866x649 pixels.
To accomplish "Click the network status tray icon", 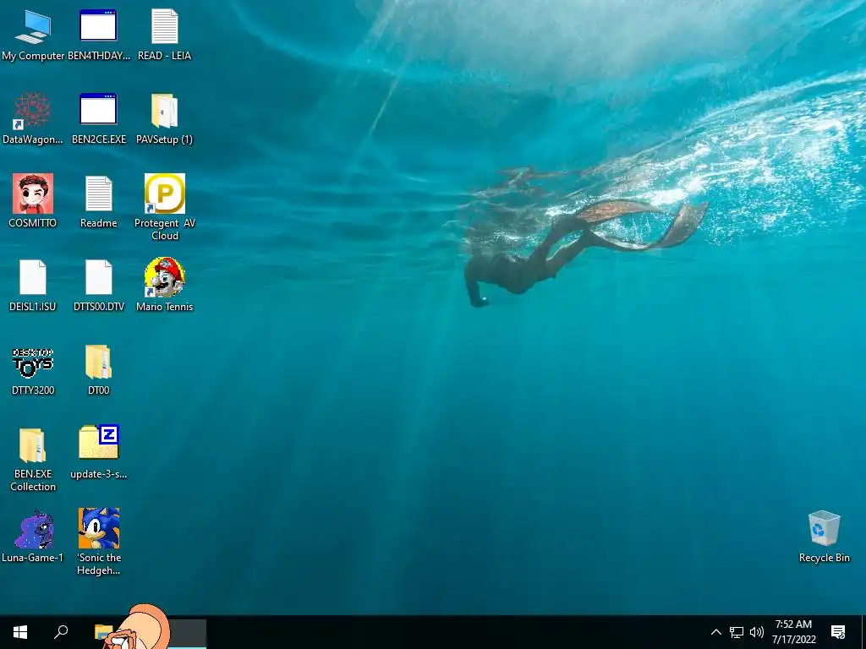I will click(x=737, y=632).
